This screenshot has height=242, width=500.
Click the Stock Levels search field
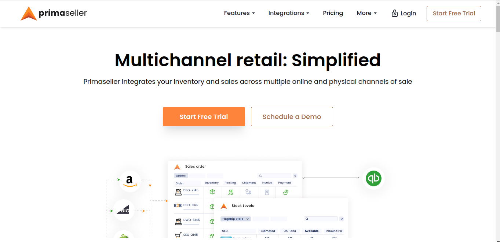[321, 219]
